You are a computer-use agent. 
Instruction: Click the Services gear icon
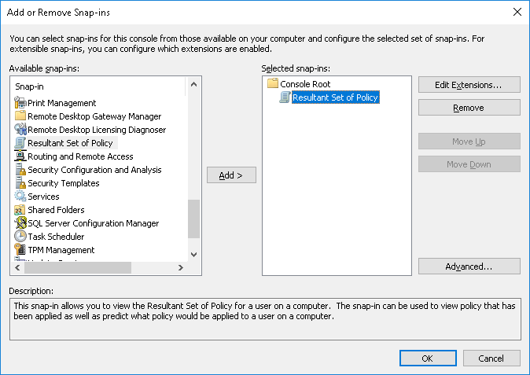click(20, 197)
